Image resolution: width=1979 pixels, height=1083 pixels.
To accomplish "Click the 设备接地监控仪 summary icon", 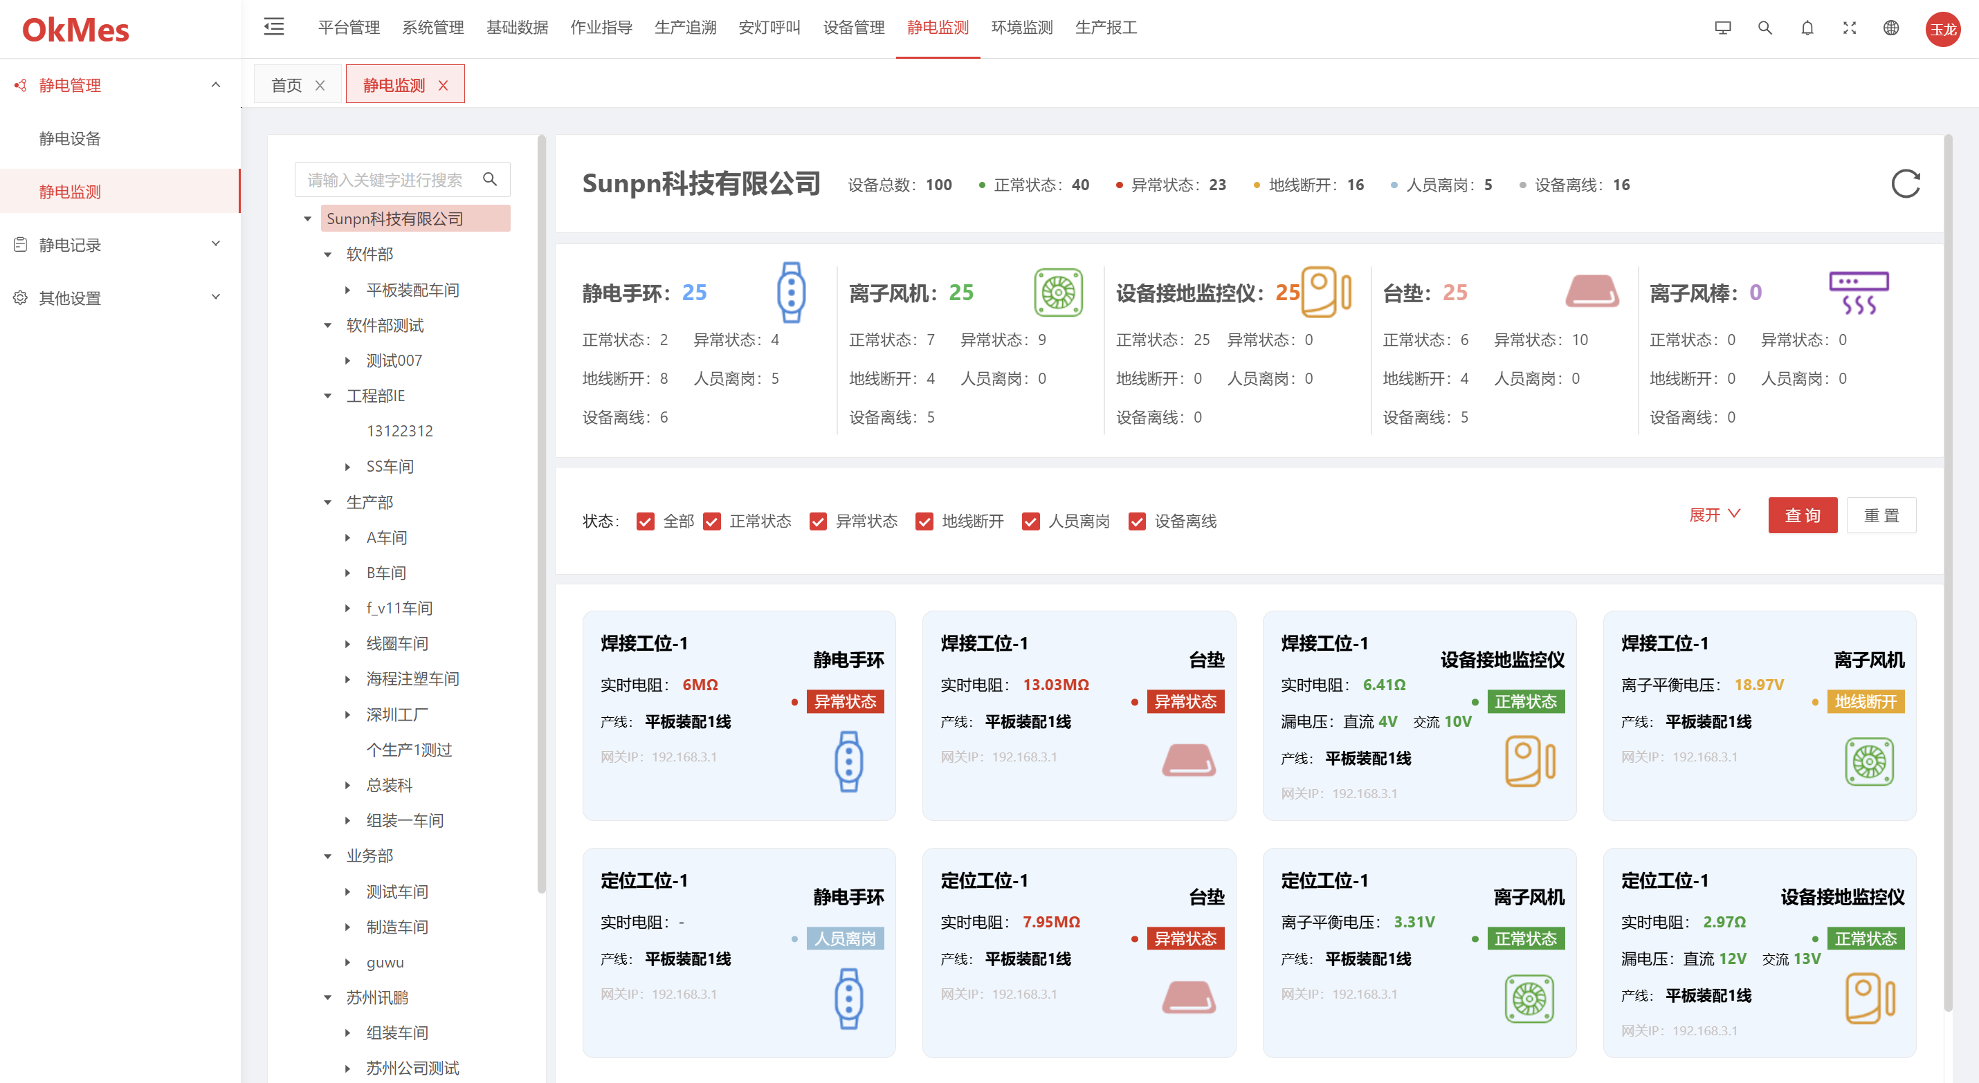I will [1326, 292].
